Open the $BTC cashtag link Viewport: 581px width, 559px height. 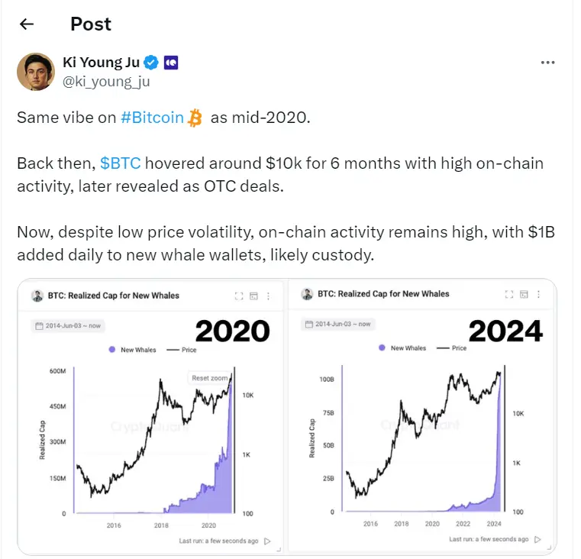click(x=121, y=164)
